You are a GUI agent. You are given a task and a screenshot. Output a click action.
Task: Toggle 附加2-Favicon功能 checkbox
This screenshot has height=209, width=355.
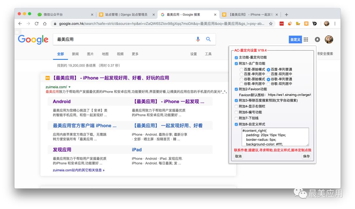[236, 89]
